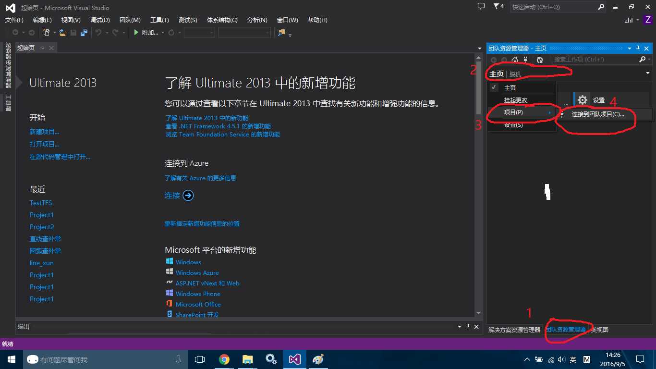Click the Refresh icon in Team Explorer

pyautogui.click(x=540, y=60)
